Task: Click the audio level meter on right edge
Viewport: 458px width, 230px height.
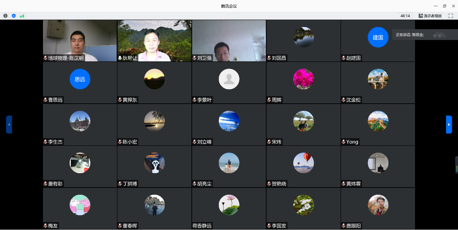Action: coord(456,165)
